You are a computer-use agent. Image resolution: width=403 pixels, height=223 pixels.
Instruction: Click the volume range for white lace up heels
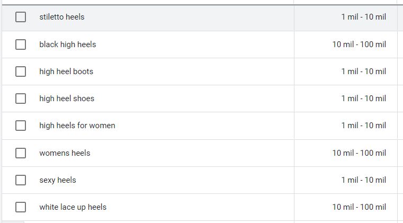coord(359,207)
